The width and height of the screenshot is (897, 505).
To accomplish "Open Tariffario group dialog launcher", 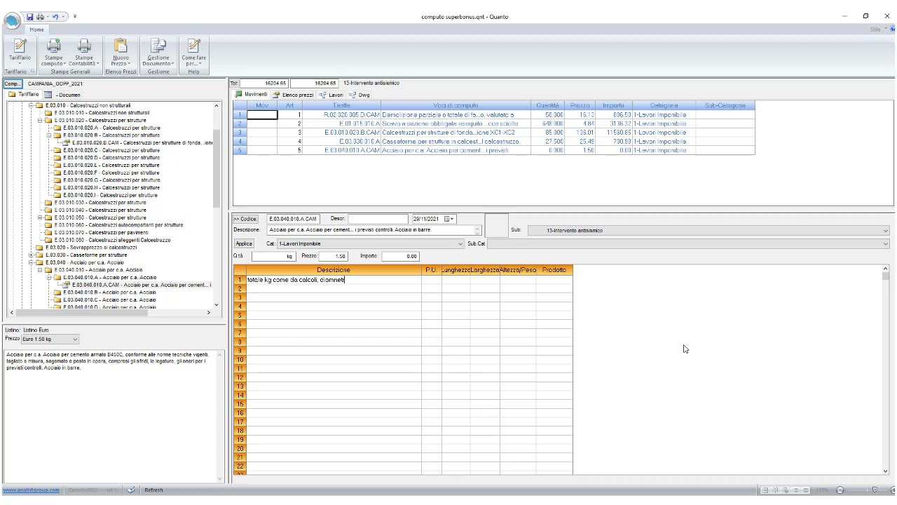I will 32,72.
